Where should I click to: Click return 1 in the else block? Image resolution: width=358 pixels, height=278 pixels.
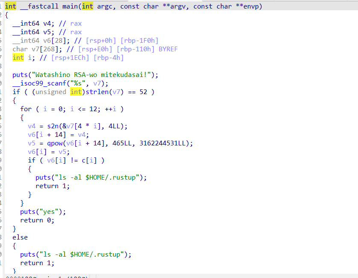37,263
